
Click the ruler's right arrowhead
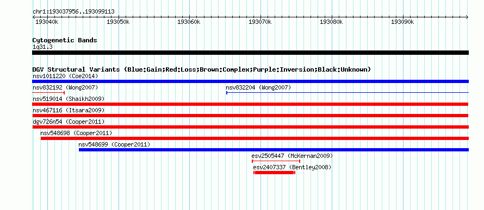(x=467, y=17)
